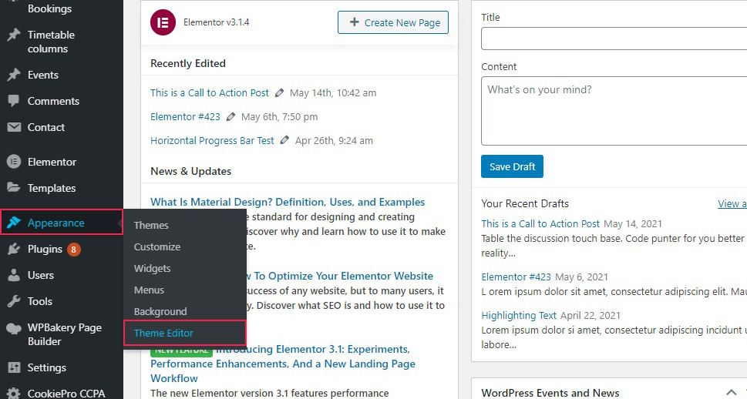
Task: Open the Optimize Your Elementor Website article
Action: tap(340, 277)
